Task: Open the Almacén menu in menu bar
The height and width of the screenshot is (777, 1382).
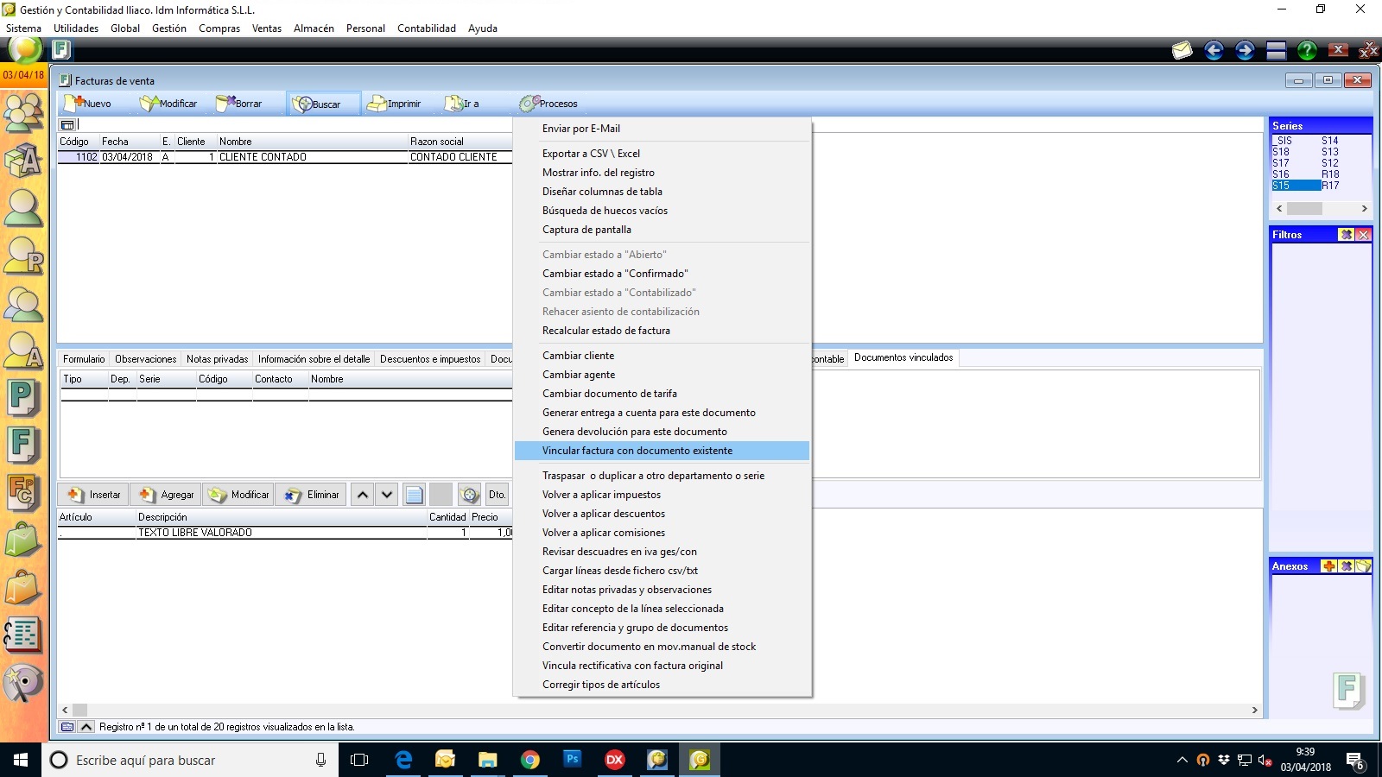Action: click(x=314, y=28)
